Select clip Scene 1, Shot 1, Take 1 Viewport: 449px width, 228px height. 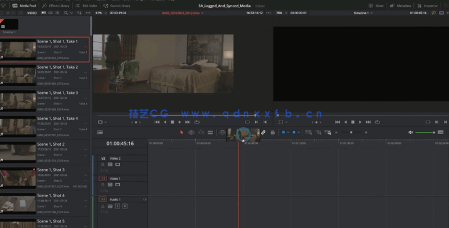point(44,49)
